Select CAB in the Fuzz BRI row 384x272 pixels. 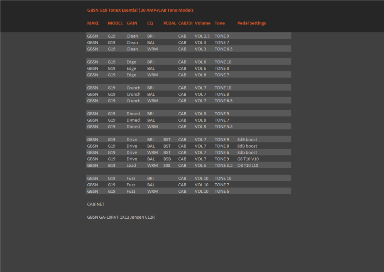[182, 178]
